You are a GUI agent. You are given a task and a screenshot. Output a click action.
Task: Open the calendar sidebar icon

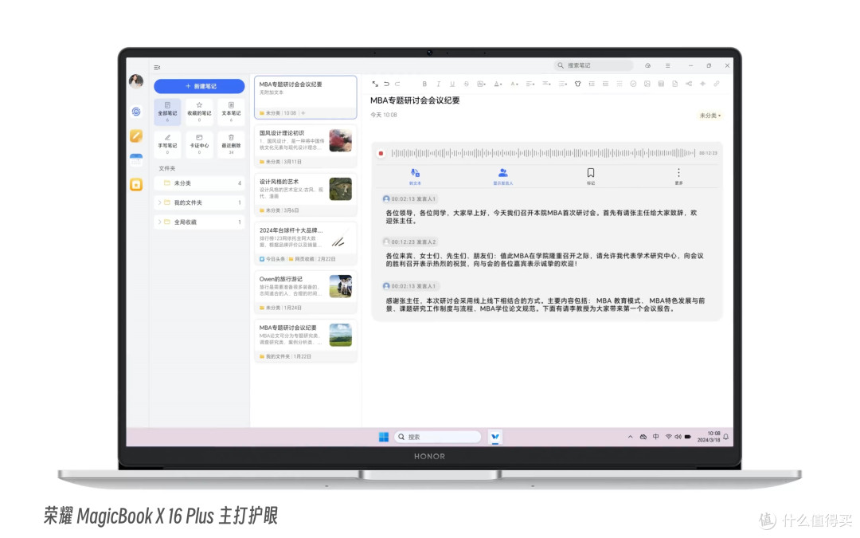tap(136, 159)
